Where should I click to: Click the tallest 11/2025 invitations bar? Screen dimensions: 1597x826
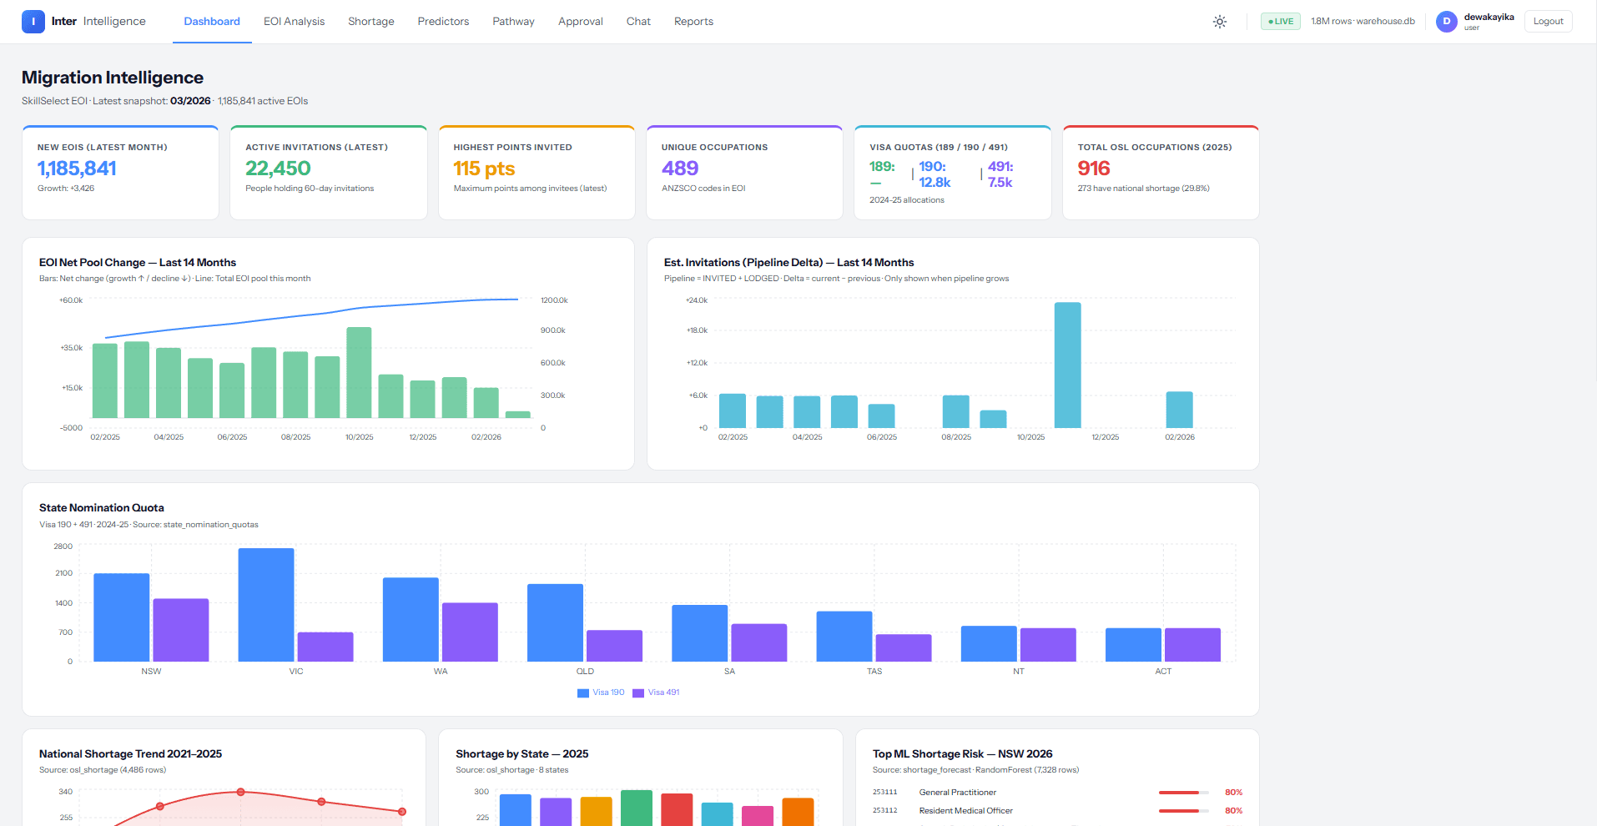tap(1067, 365)
